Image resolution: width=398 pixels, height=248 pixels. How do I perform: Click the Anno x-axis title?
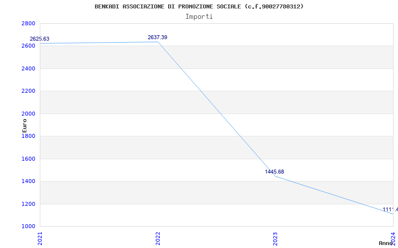click(386, 243)
